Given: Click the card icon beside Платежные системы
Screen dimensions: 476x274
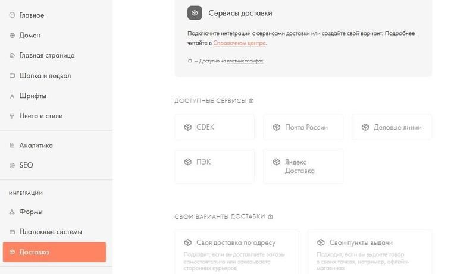Looking at the screenshot, I should 12,232.
